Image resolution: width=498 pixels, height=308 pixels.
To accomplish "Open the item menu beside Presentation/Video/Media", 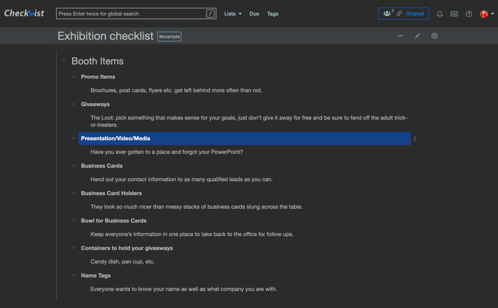I will coord(414,138).
